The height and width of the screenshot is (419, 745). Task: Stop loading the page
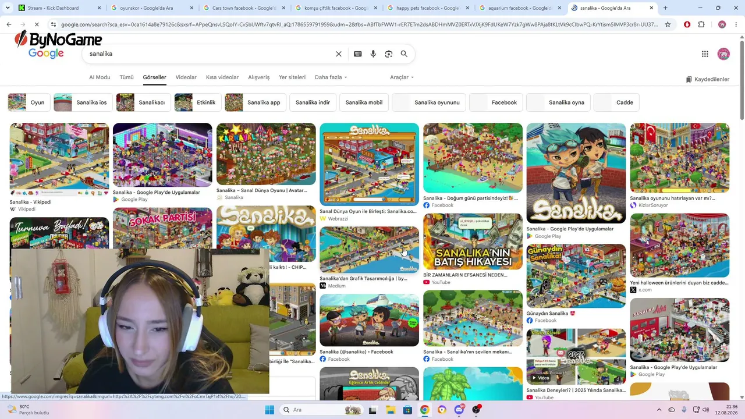click(37, 24)
